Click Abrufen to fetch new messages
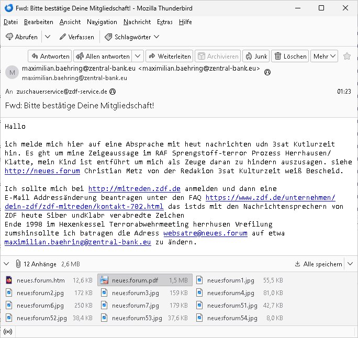This screenshot has height=338, width=358. [x=21, y=37]
